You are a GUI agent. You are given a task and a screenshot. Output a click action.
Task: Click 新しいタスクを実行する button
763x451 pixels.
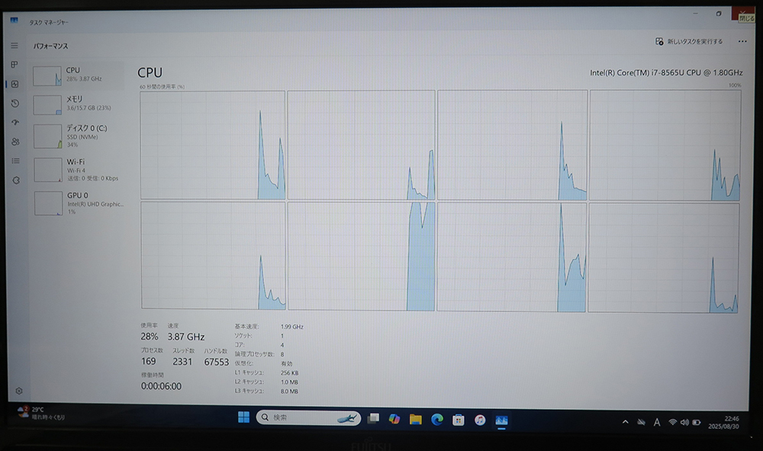coord(689,41)
